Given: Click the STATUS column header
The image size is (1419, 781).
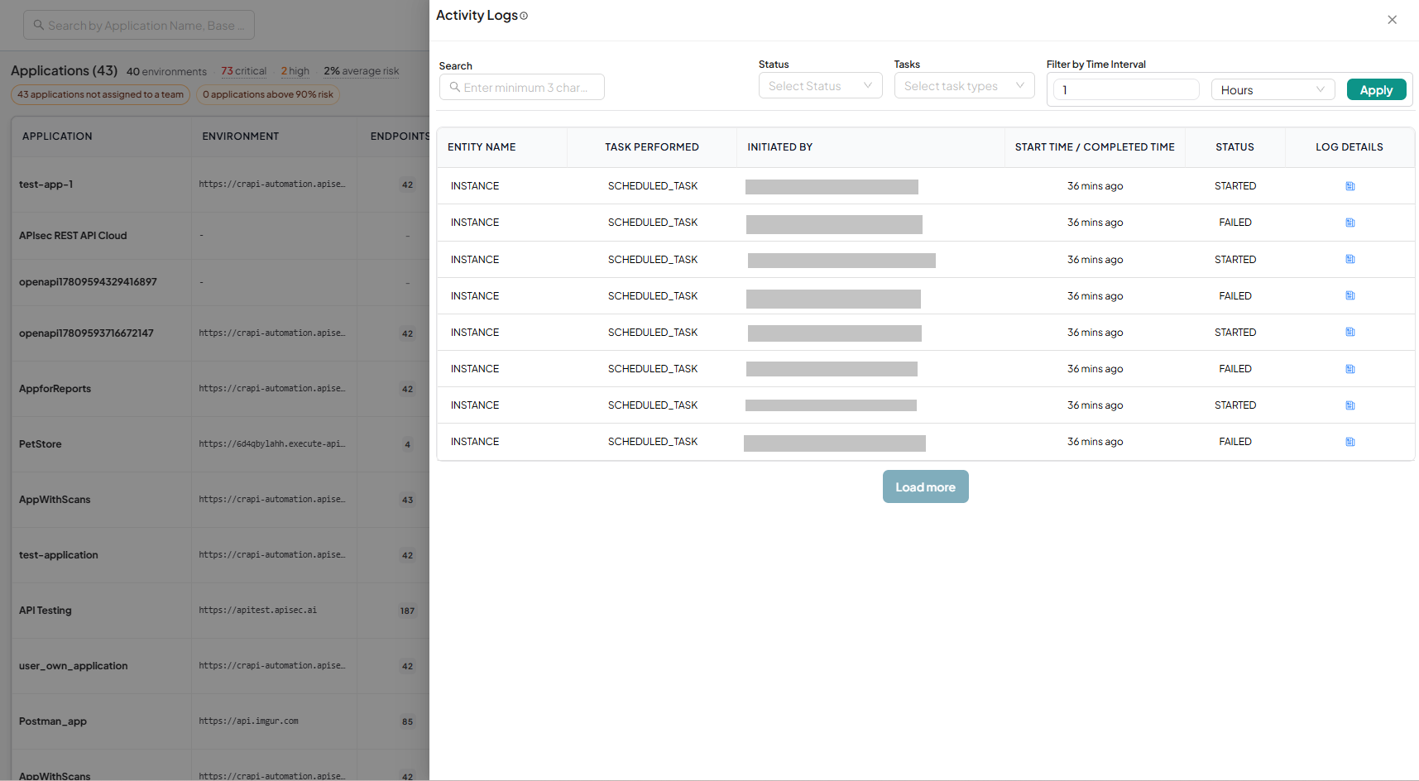Looking at the screenshot, I should [x=1234, y=147].
